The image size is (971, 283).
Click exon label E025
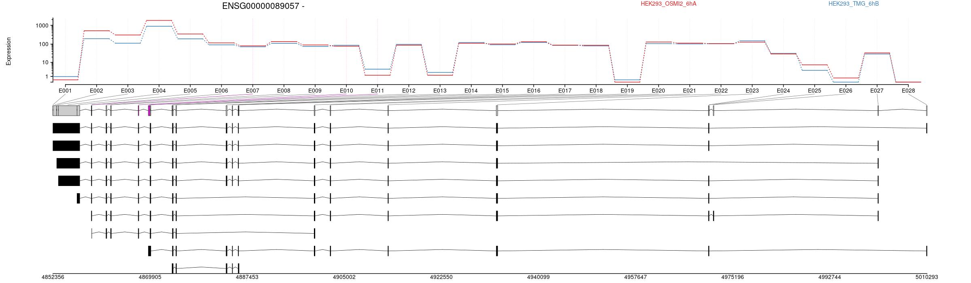tap(814, 91)
